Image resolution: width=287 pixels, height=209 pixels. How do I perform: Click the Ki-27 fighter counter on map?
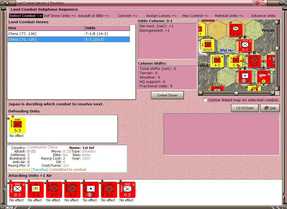click(263, 77)
